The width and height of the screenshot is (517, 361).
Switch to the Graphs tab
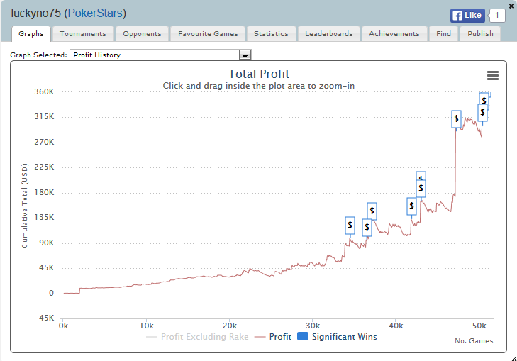(x=31, y=33)
